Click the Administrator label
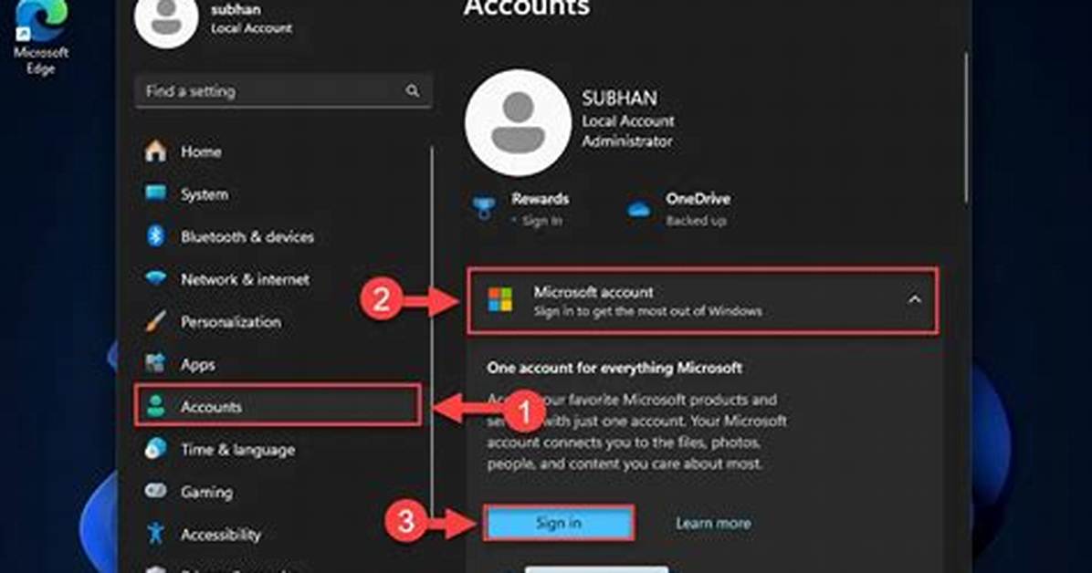The height and width of the screenshot is (573, 1092). [x=626, y=141]
